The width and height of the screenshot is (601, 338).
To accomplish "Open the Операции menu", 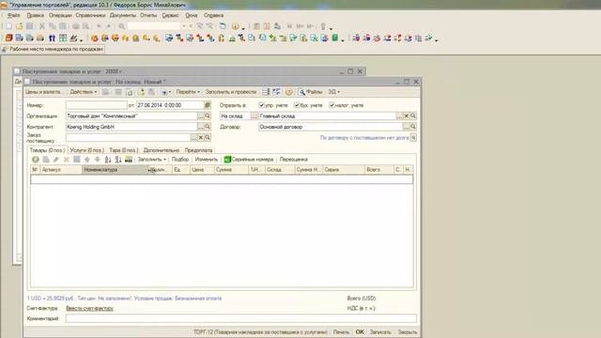I will coord(60,15).
